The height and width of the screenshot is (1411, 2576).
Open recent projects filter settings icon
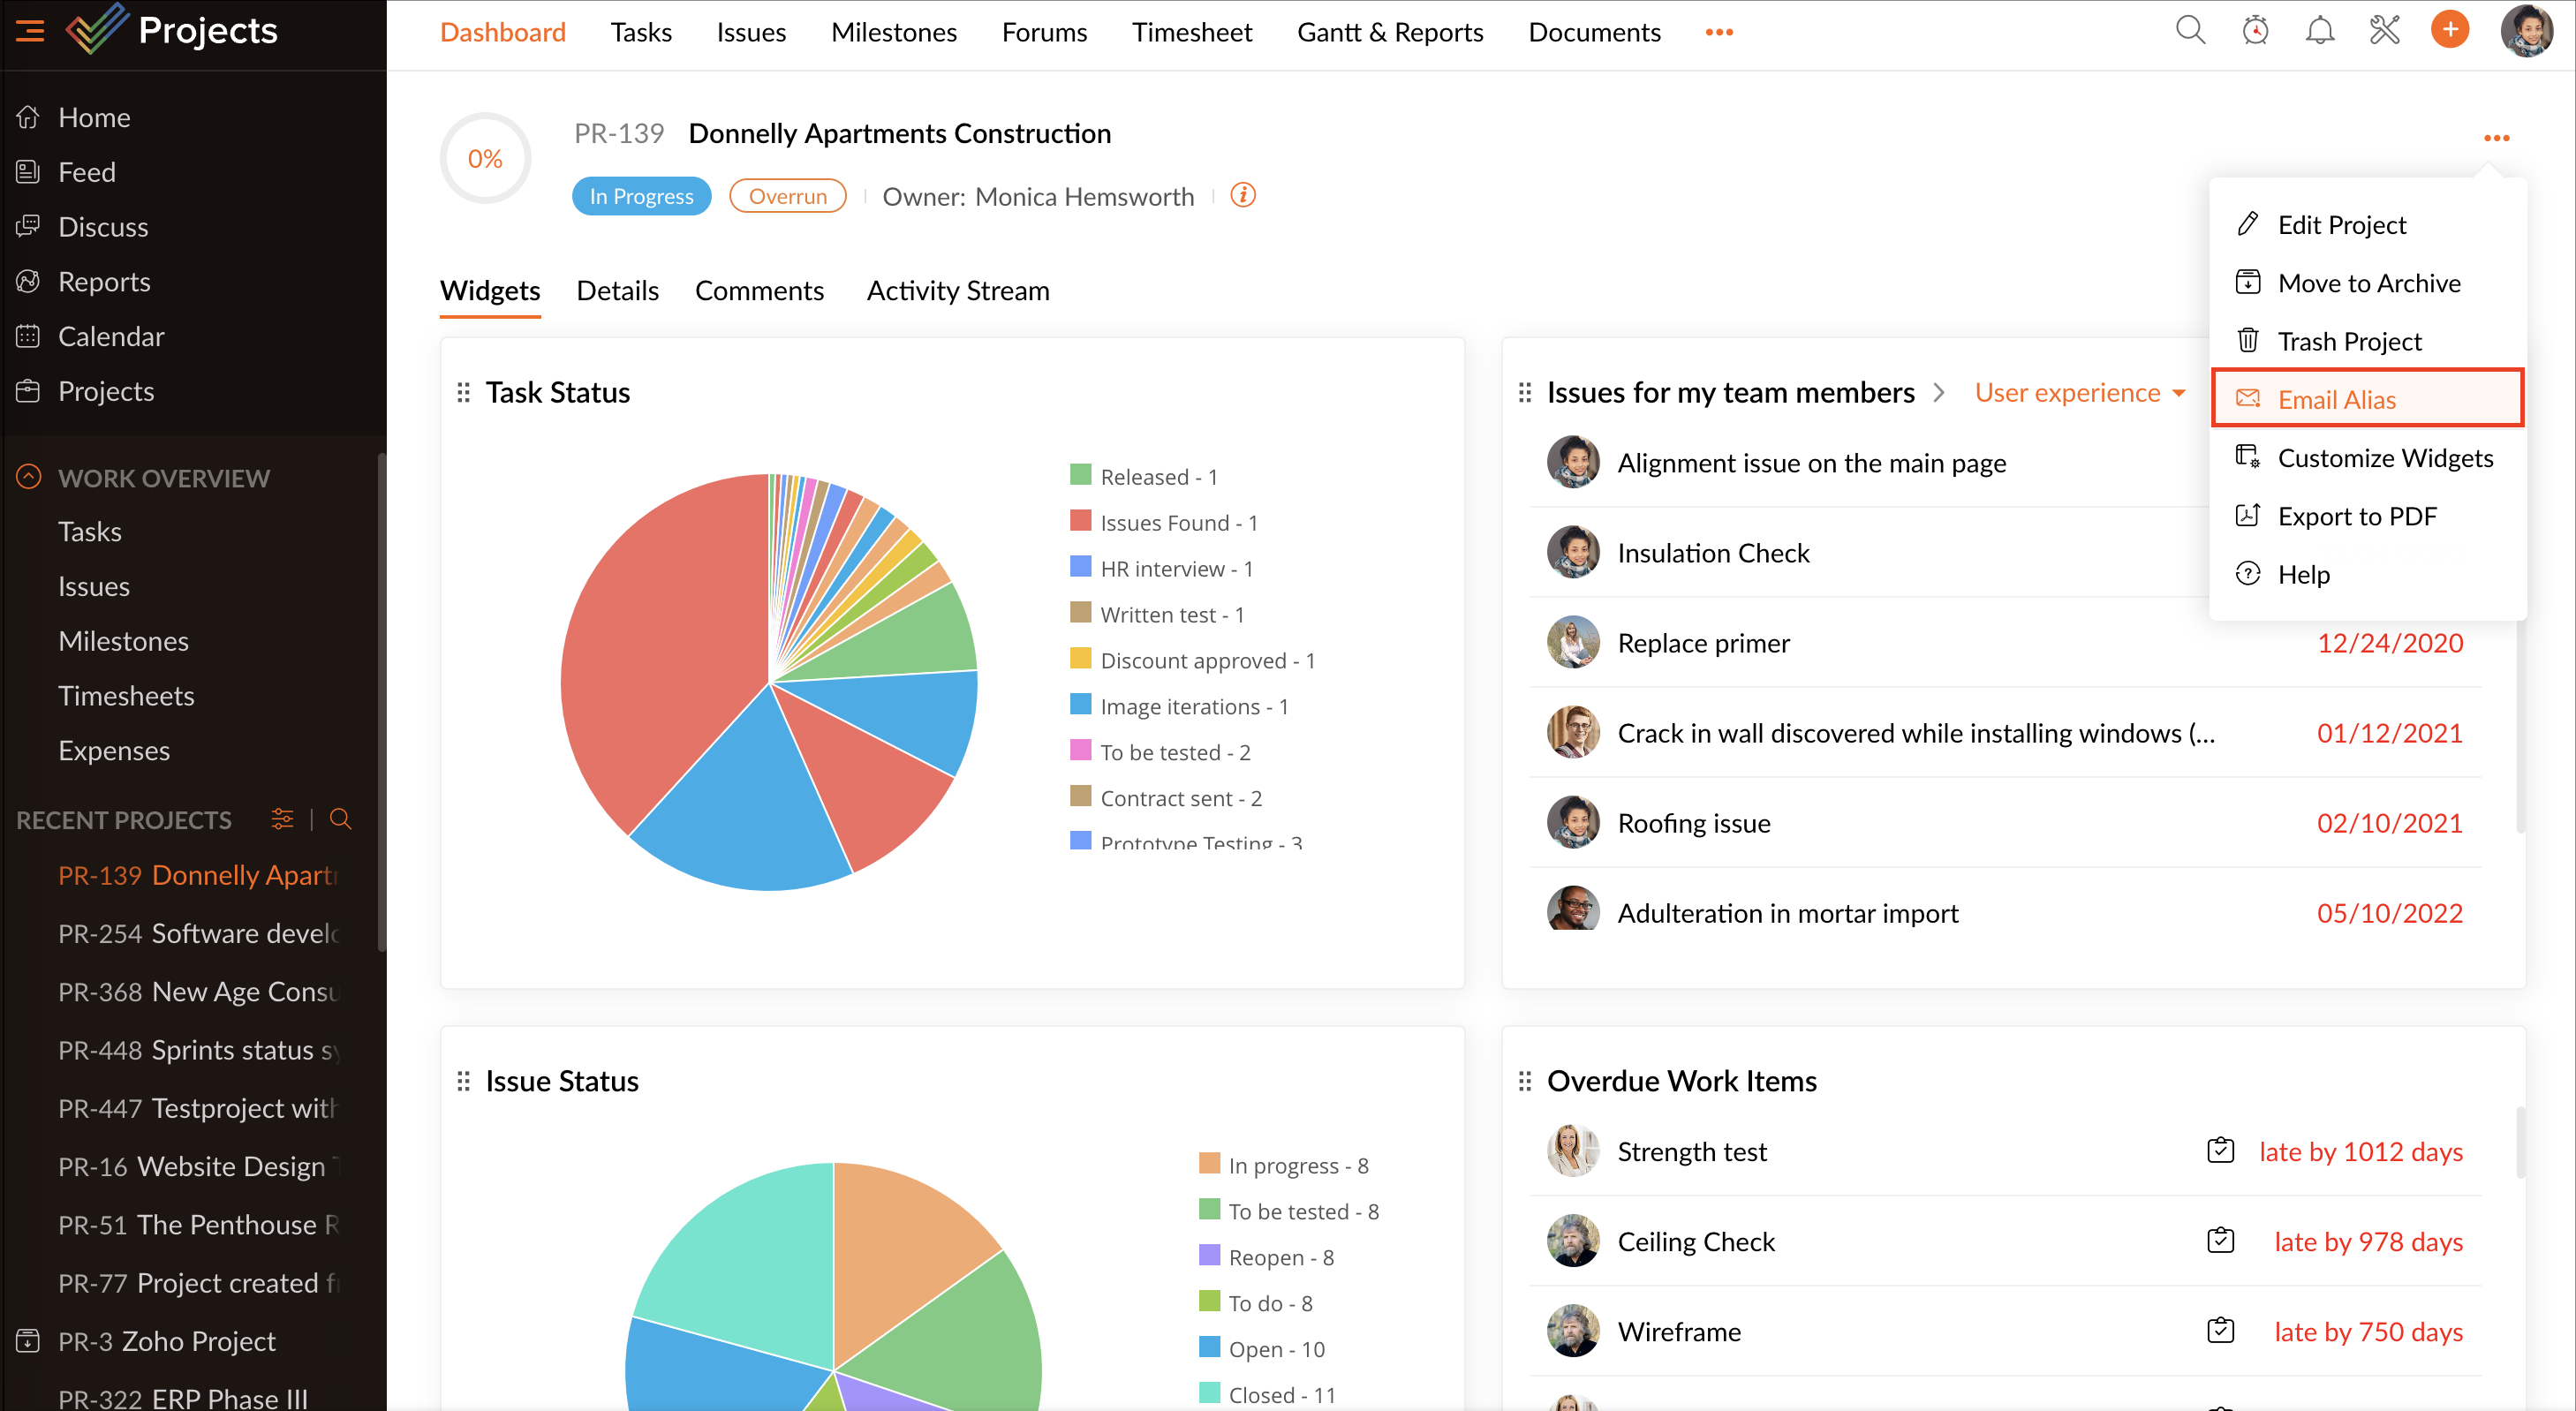point(282,819)
